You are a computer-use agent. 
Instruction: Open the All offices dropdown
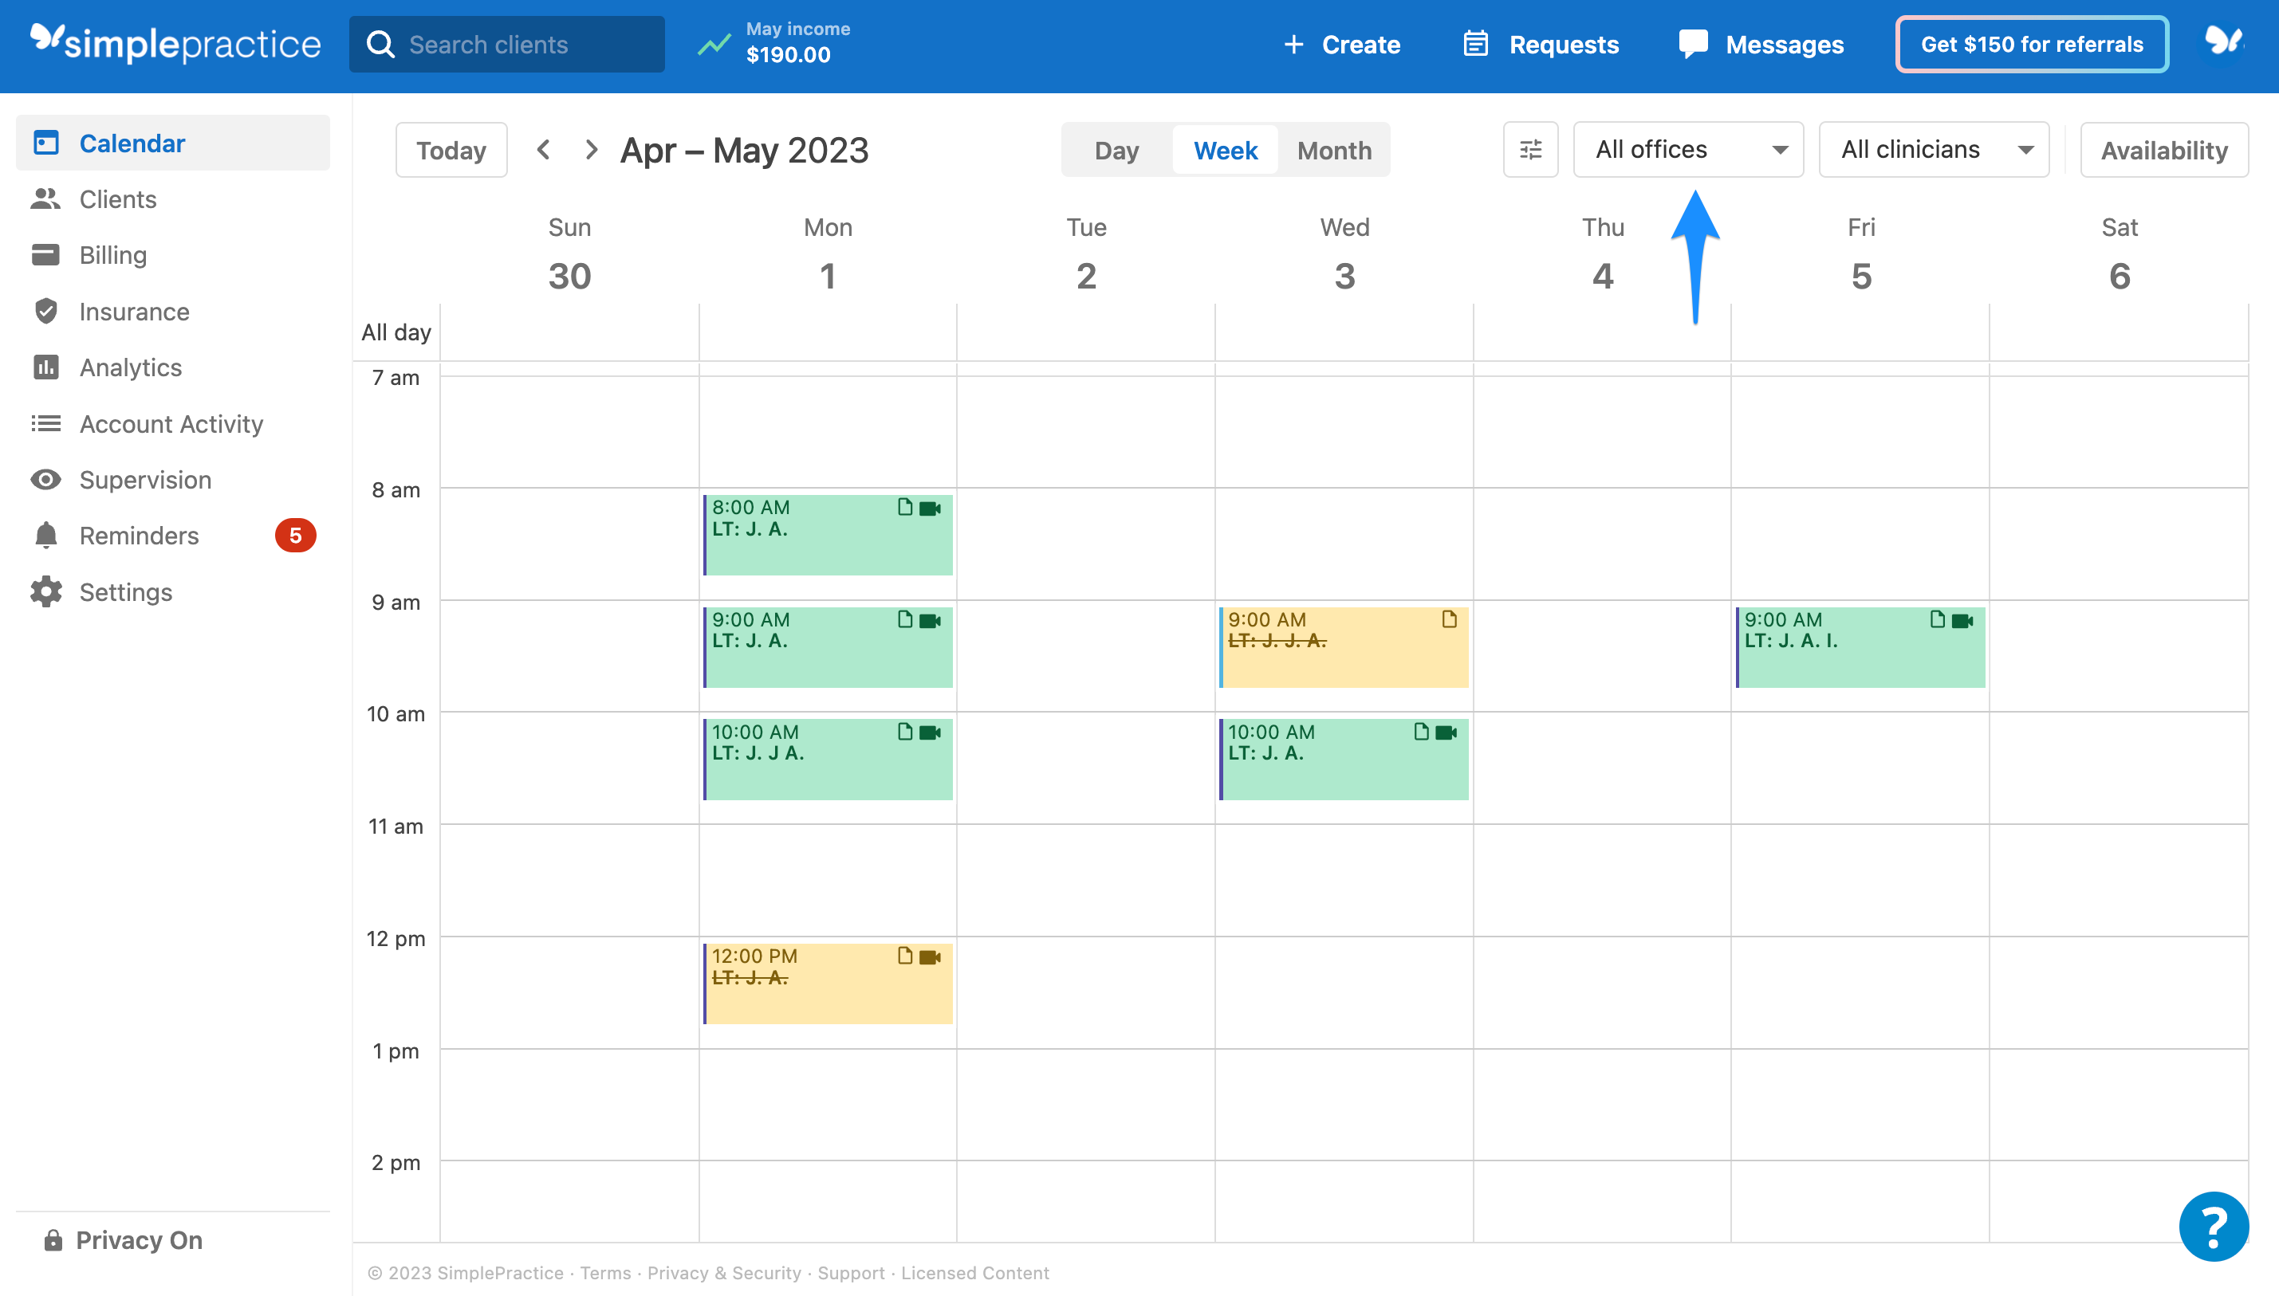pyautogui.click(x=1687, y=148)
